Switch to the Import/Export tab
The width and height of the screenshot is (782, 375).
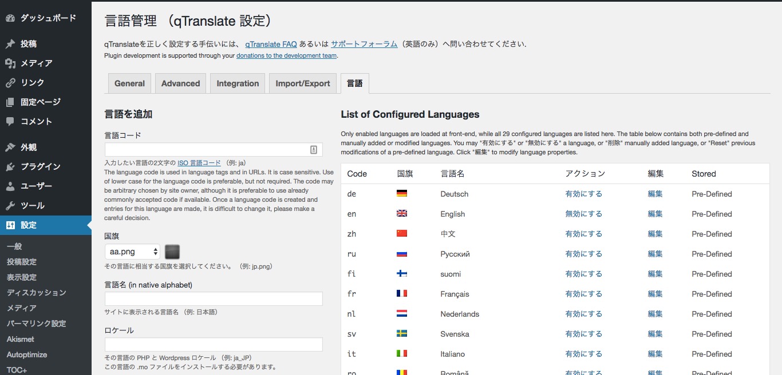coord(302,83)
